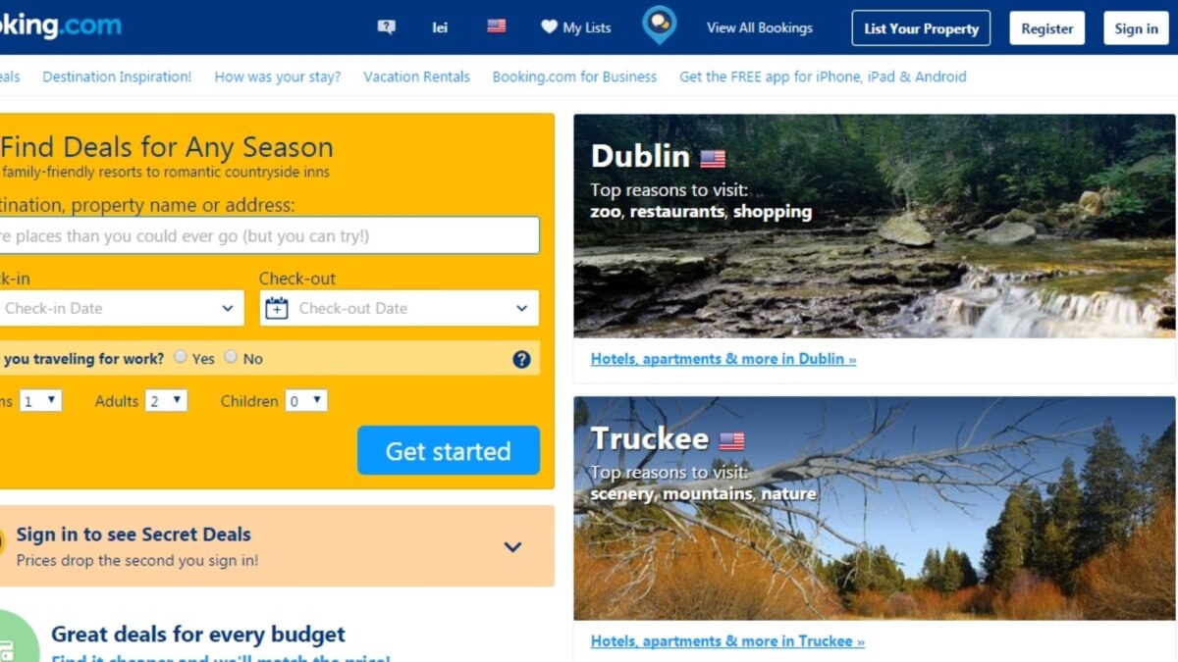Select Yes for traveling for work

tap(181, 357)
